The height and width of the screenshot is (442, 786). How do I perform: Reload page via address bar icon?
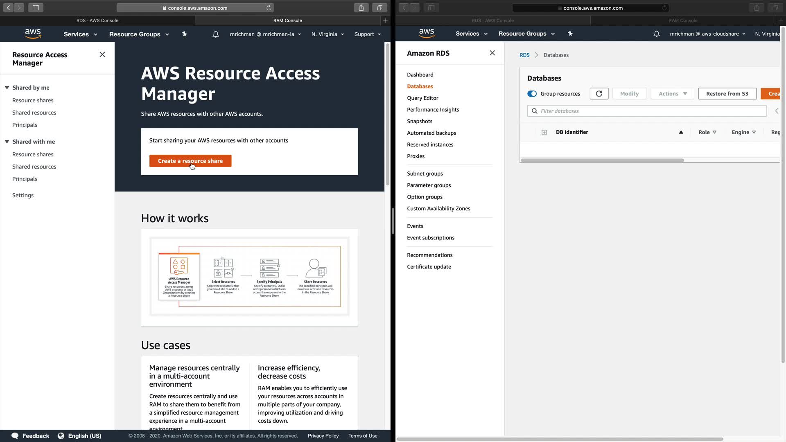(269, 8)
